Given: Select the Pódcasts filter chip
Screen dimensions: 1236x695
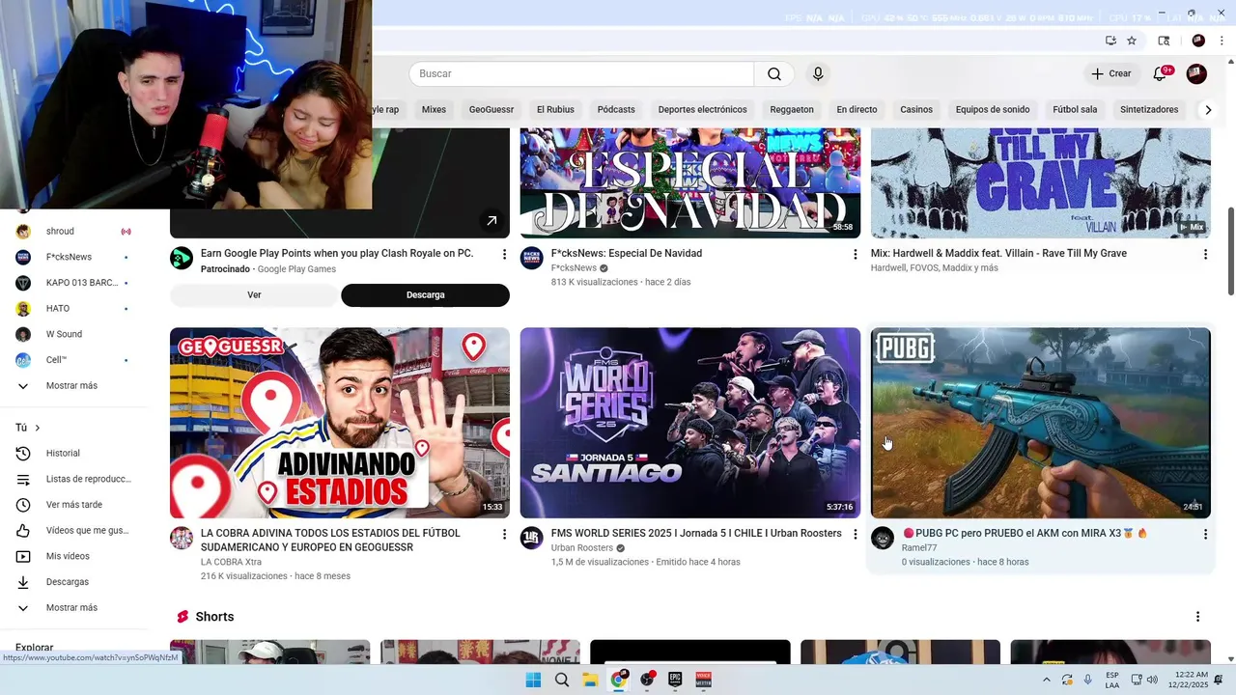Looking at the screenshot, I should click(616, 110).
